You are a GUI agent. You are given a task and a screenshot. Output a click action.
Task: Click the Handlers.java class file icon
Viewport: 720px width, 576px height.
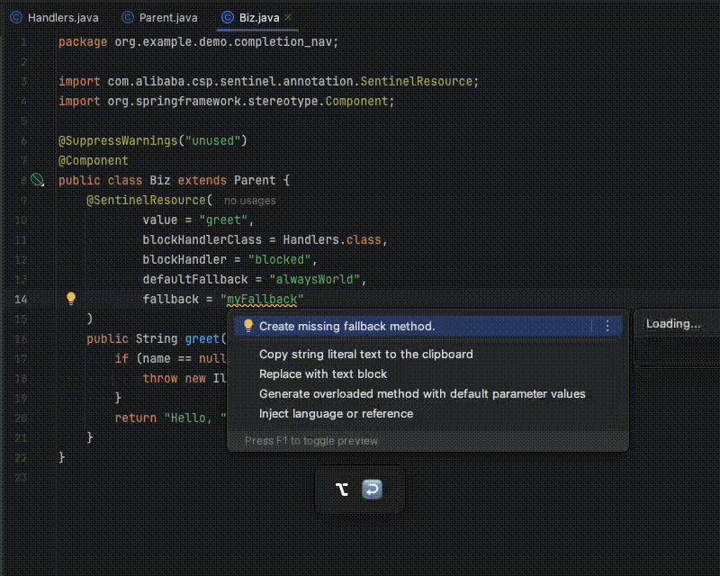[x=16, y=17]
